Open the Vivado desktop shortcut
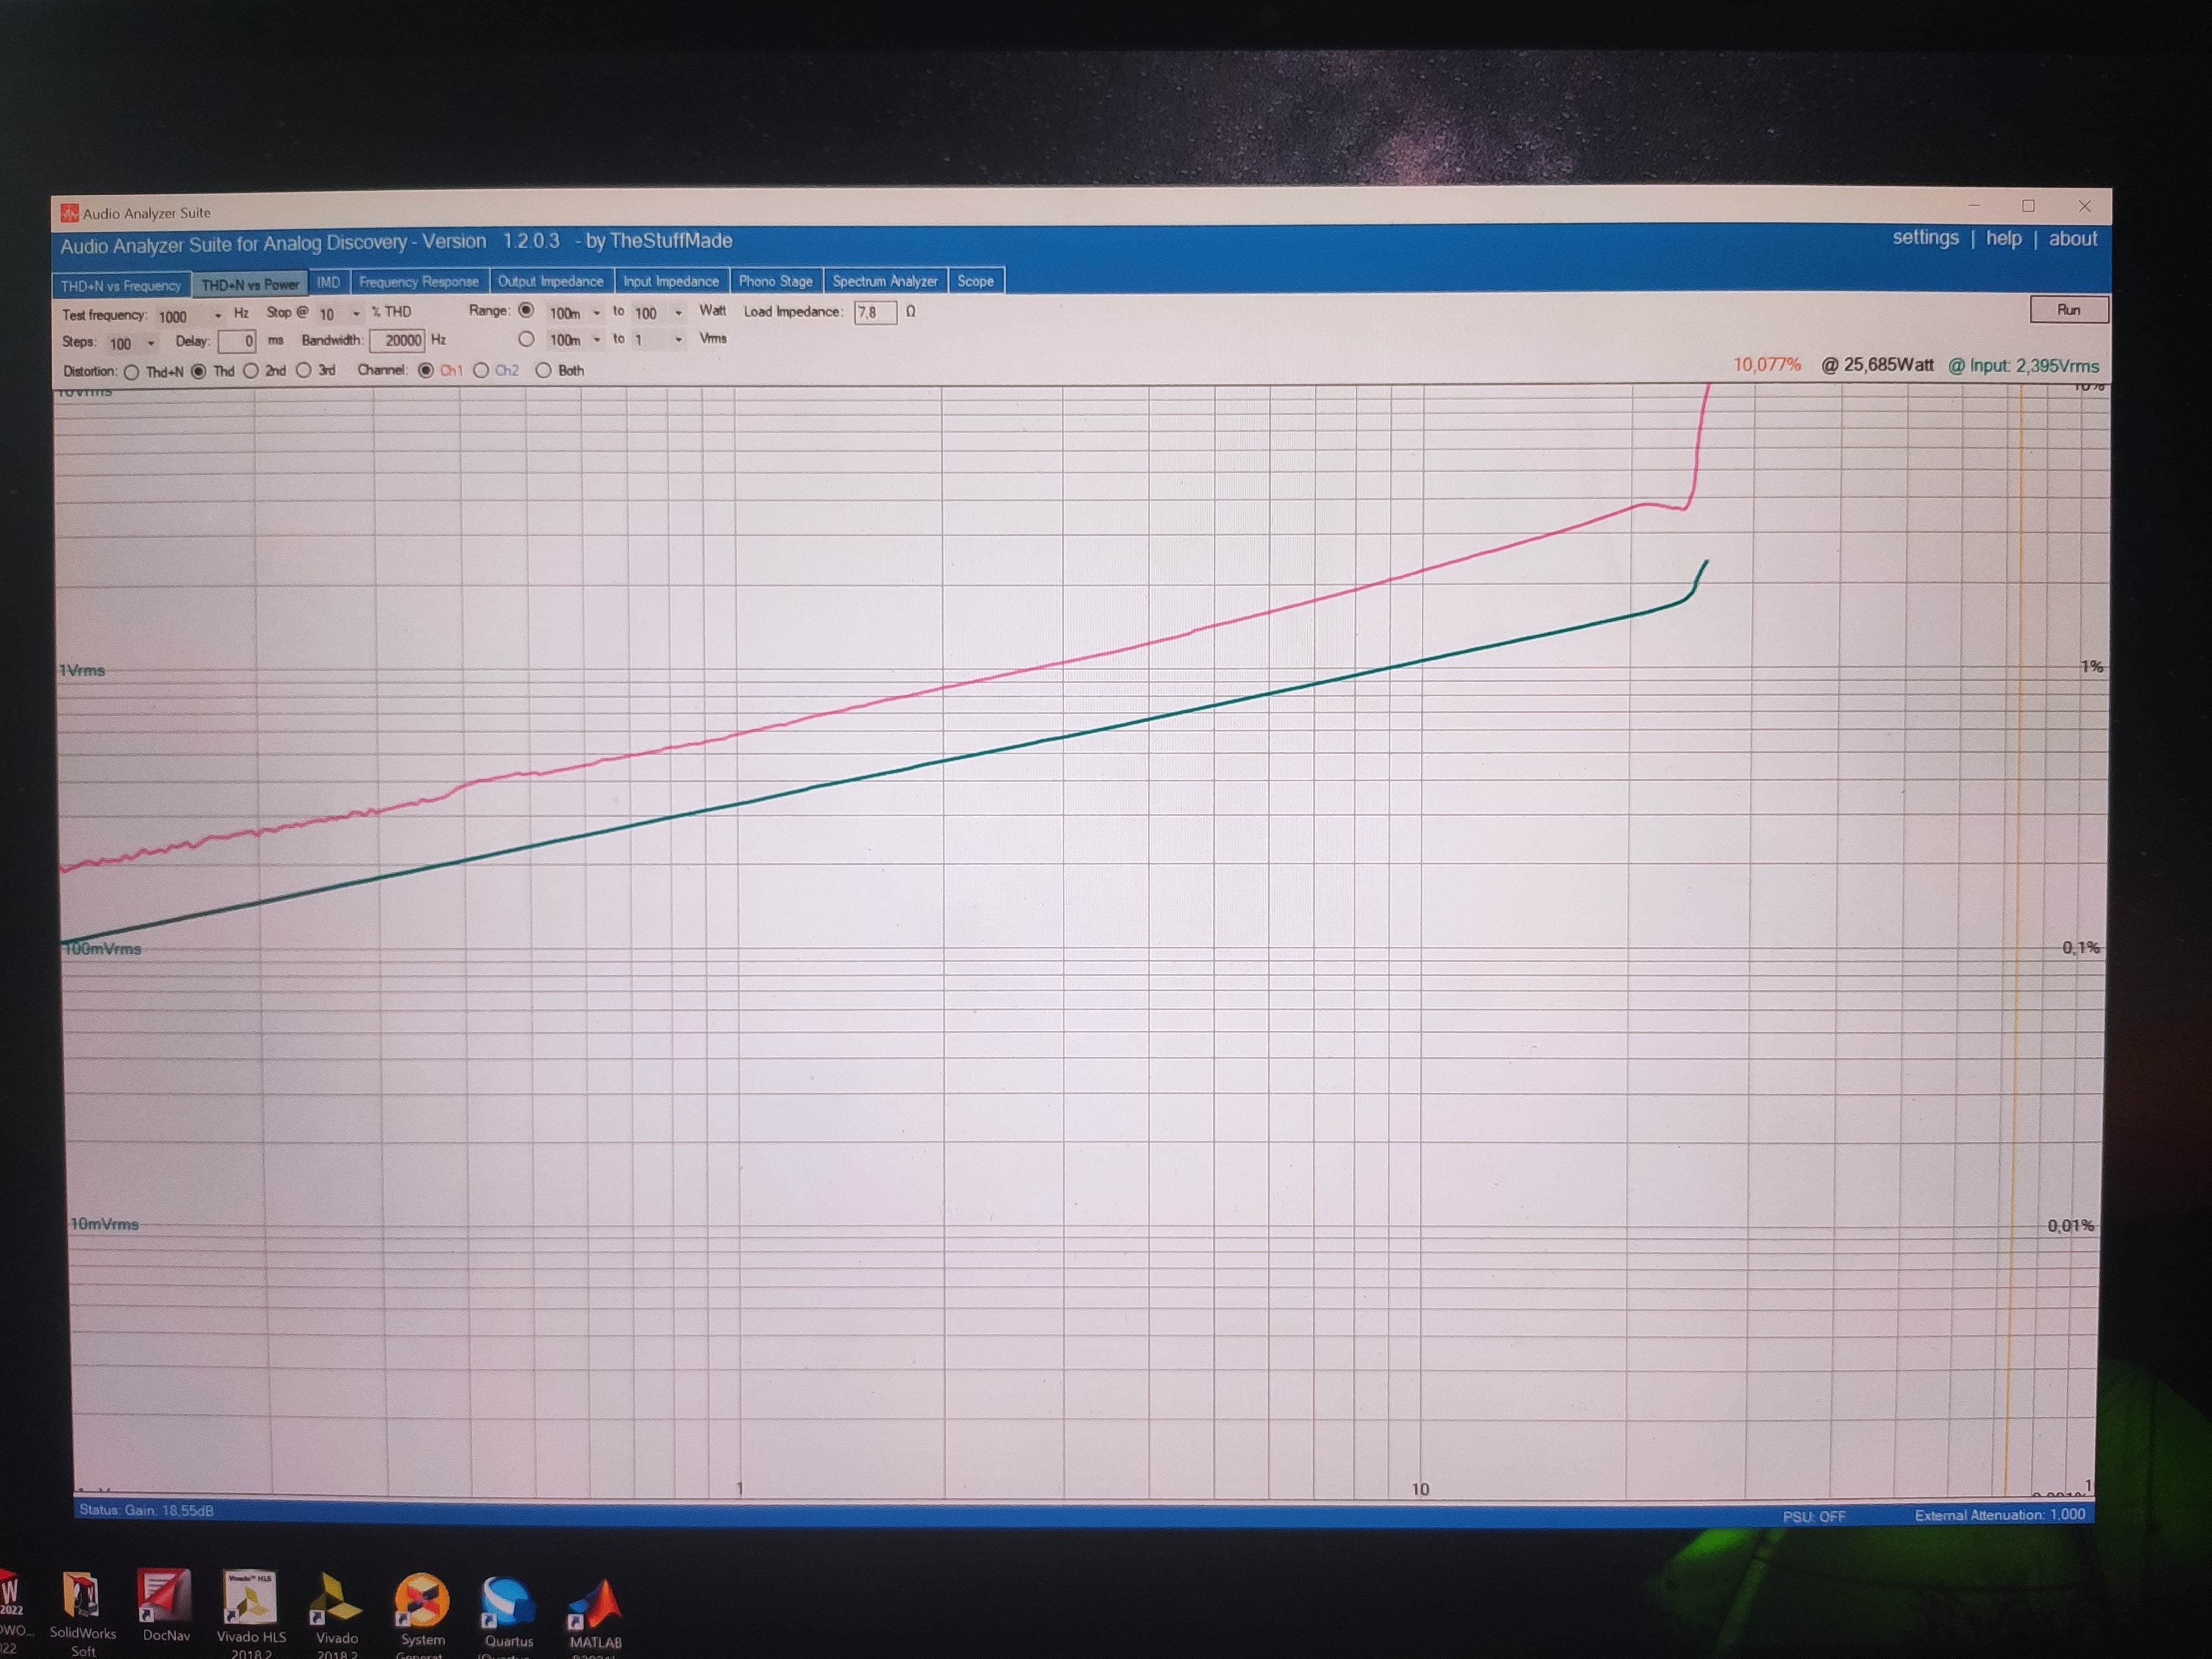 click(x=336, y=1602)
